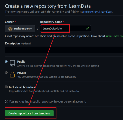Click the Include all branches label
123x120 pixels.
click(x=22, y=87)
